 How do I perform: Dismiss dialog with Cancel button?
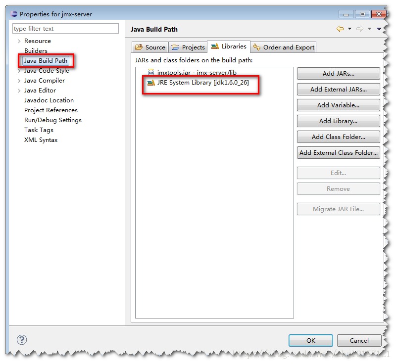pos(359,340)
